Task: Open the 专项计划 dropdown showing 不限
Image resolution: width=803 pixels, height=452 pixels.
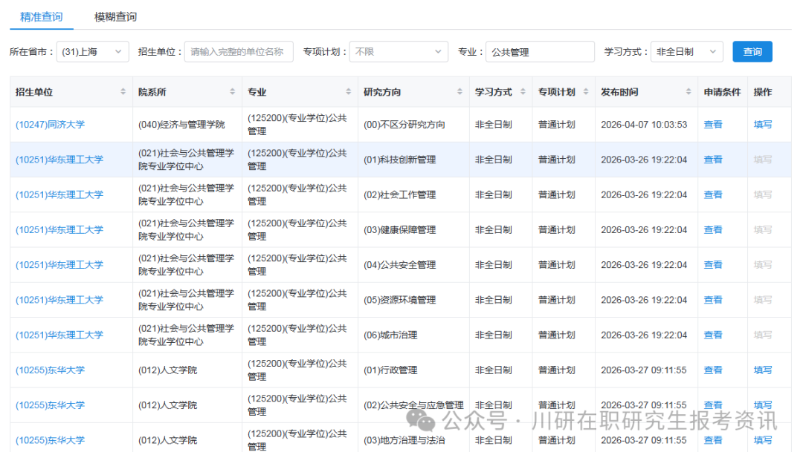Action: (x=399, y=51)
